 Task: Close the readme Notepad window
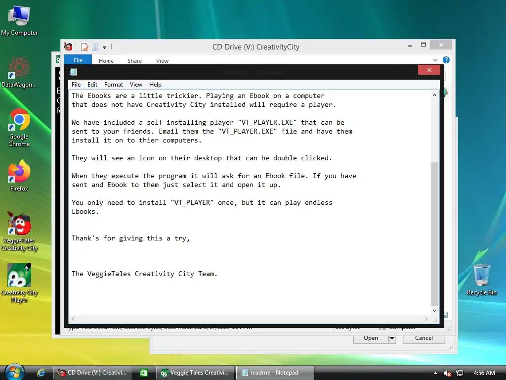(429, 70)
